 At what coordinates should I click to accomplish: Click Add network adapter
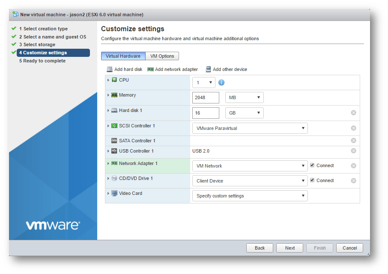coord(173,69)
